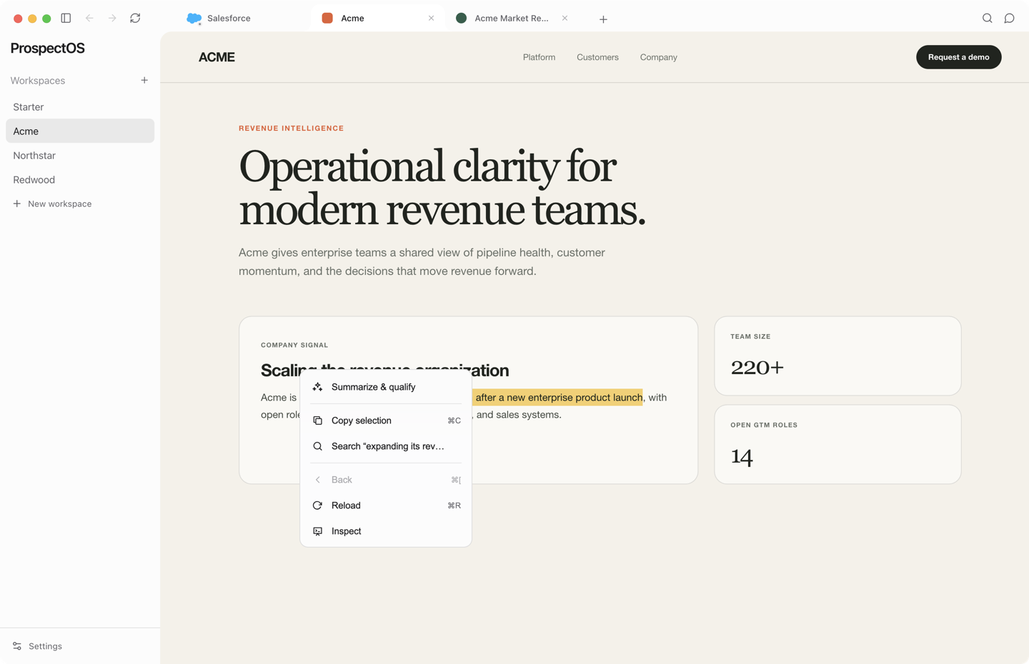1029x664 pixels.
Task: Open Customers nav link
Action: (597, 57)
